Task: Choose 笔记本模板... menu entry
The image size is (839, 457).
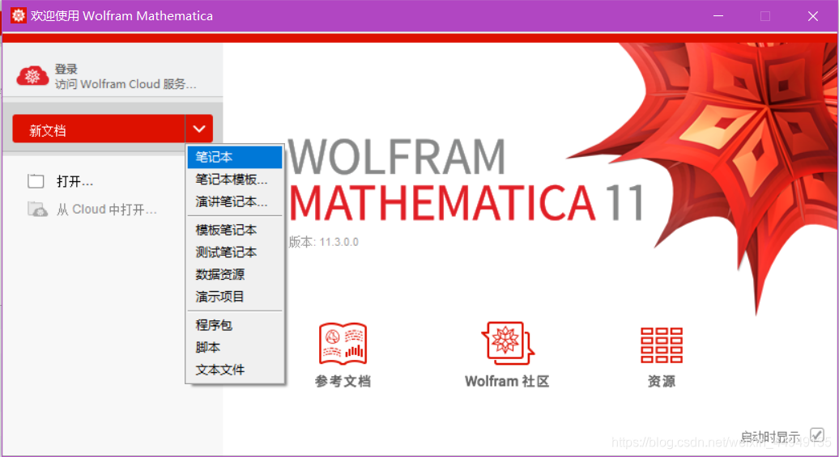Action: [x=234, y=180]
